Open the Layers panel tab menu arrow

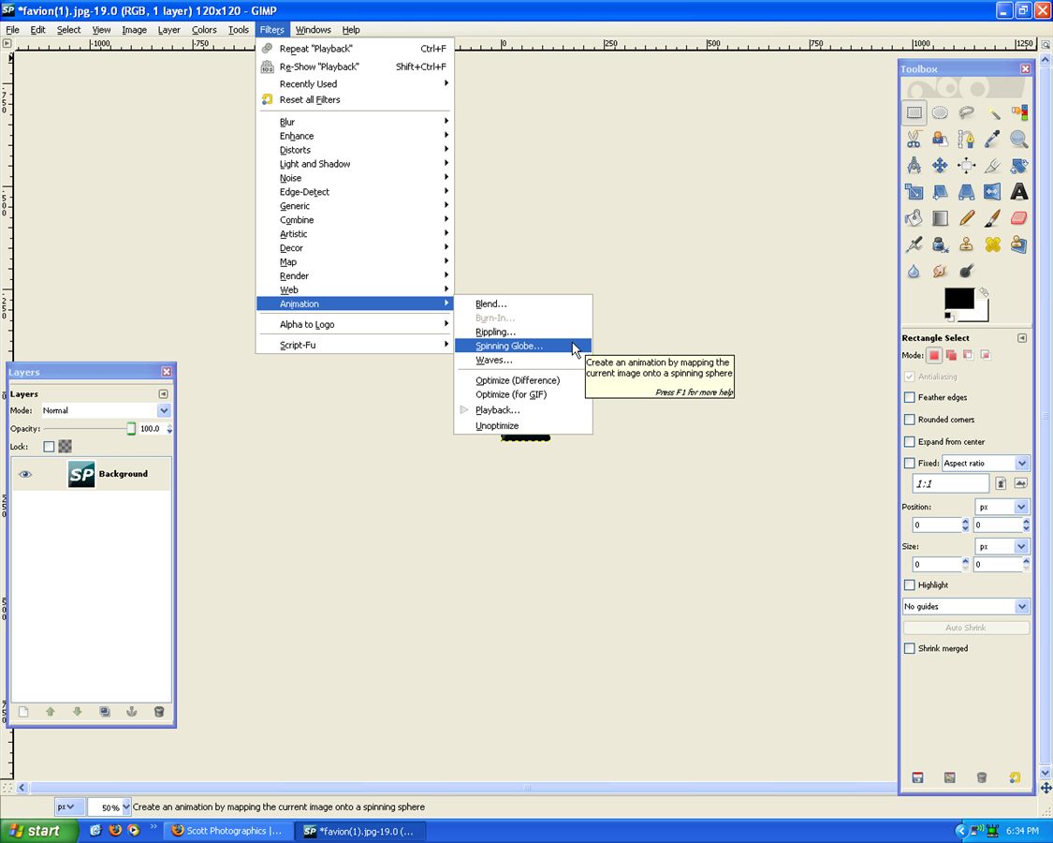163,394
